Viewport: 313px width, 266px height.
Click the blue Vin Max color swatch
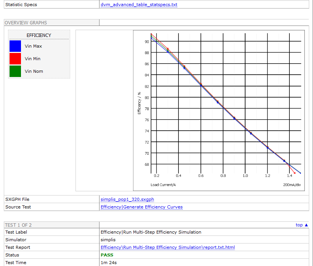[x=15, y=46]
